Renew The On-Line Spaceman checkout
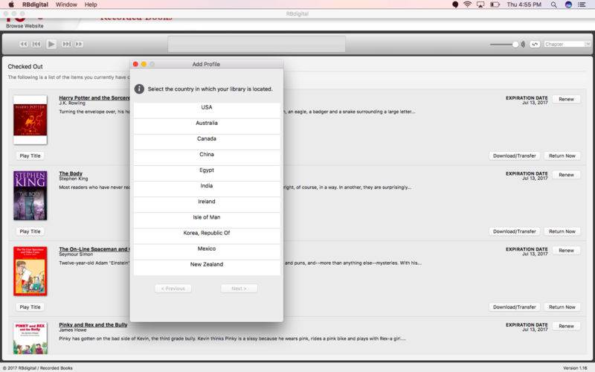 click(566, 250)
